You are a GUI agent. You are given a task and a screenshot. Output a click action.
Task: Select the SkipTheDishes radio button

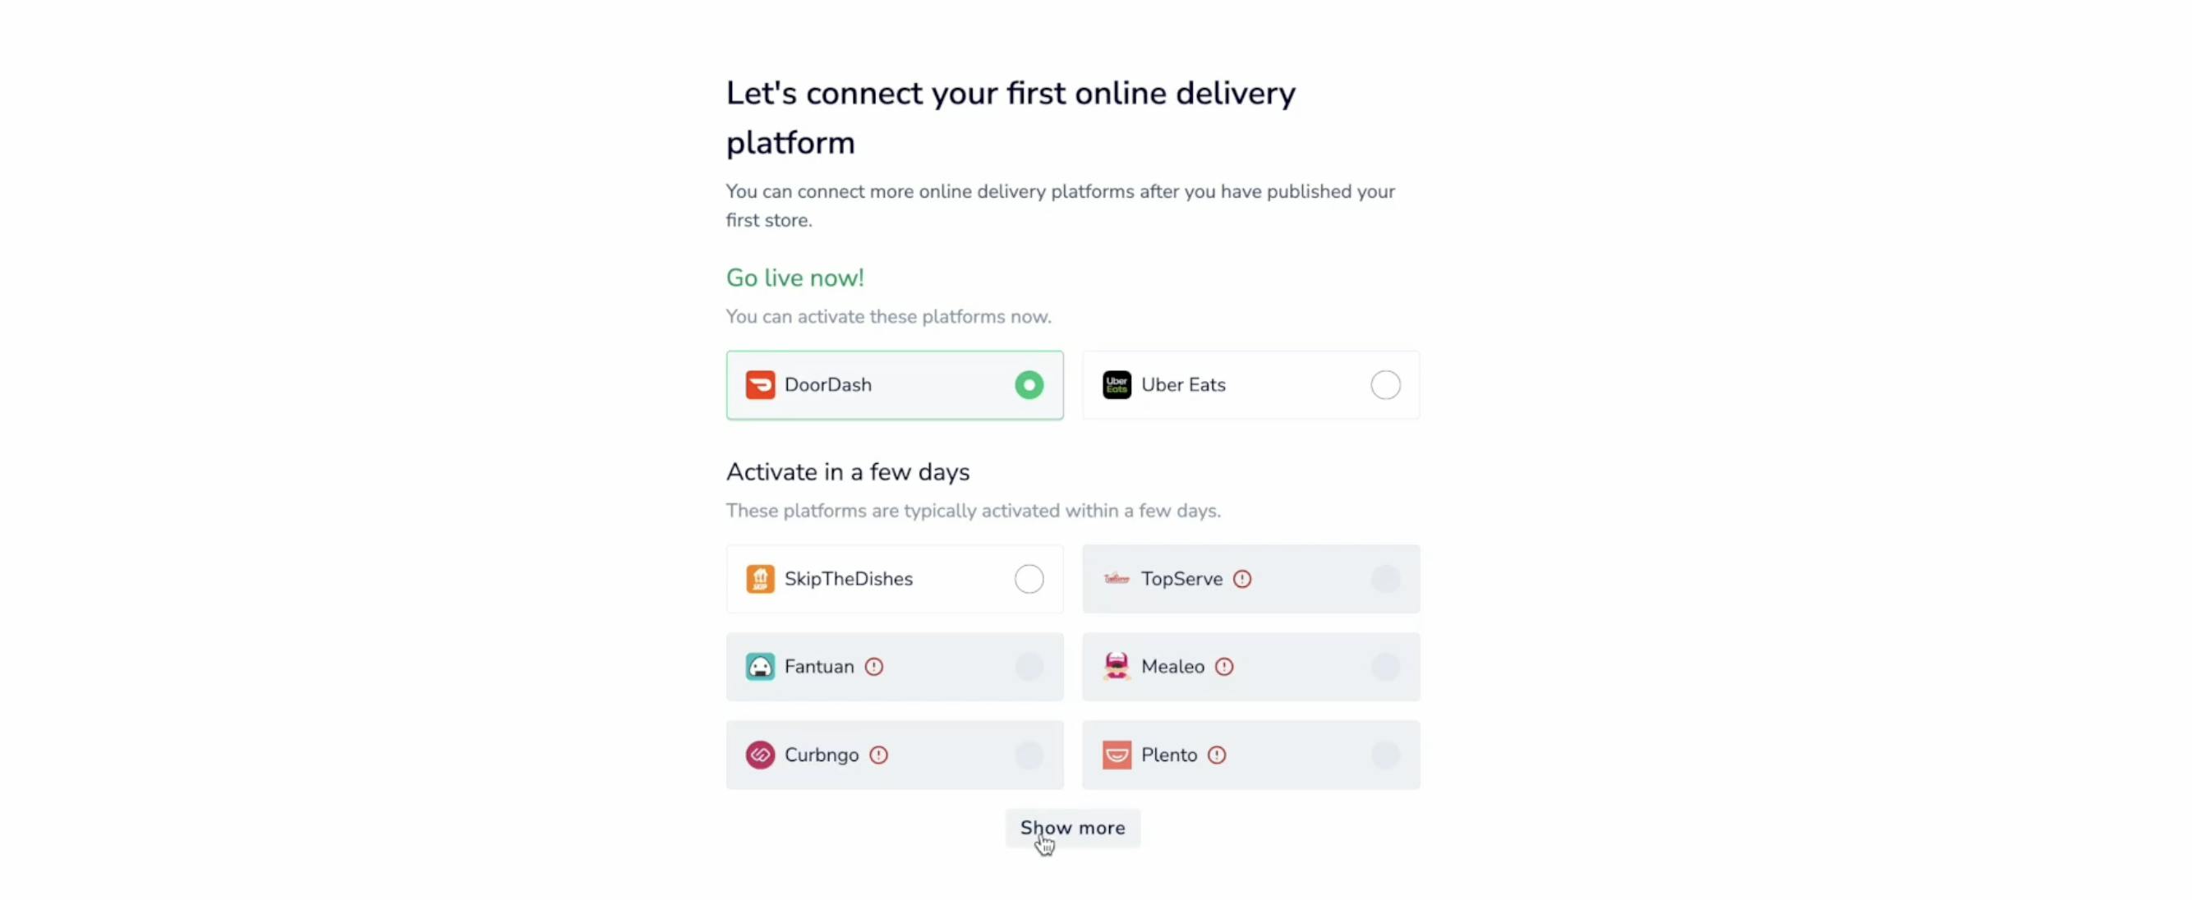tap(1029, 578)
